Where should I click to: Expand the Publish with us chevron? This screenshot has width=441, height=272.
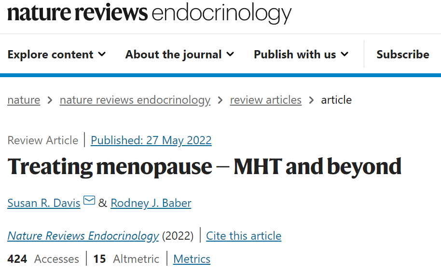[x=345, y=54]
